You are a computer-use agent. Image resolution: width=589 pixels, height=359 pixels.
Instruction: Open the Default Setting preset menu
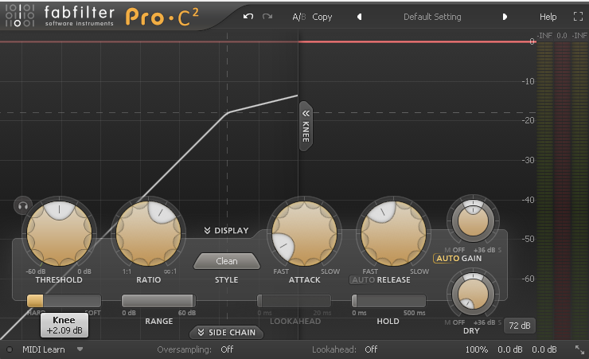pyautogui.click(x=432, y=17)
